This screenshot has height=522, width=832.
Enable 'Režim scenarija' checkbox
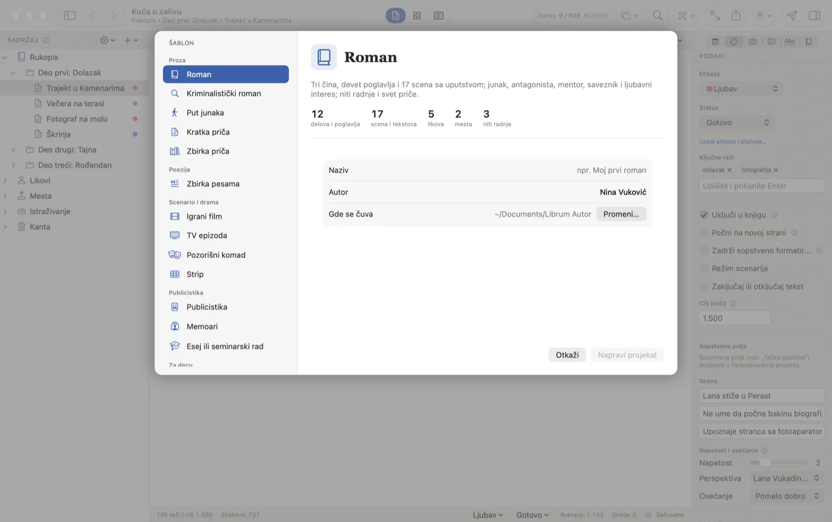pyautogui.click(x=704, y=269)
